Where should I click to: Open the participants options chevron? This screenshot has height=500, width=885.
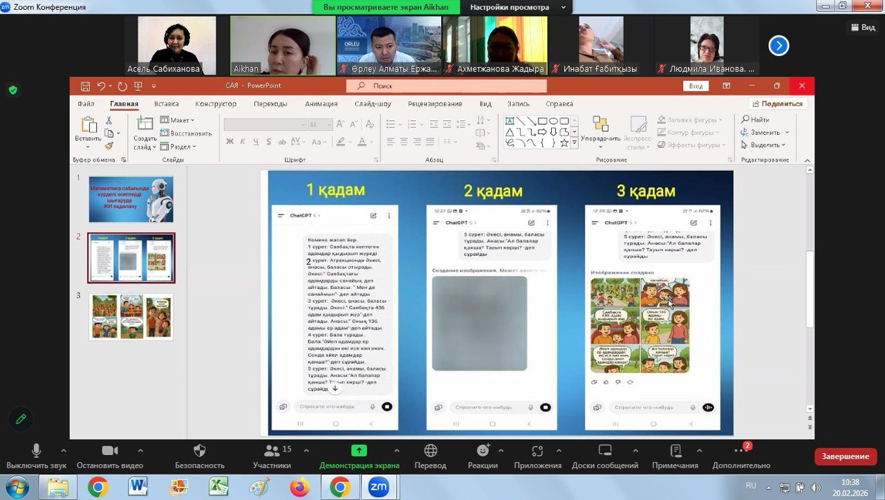306,450
